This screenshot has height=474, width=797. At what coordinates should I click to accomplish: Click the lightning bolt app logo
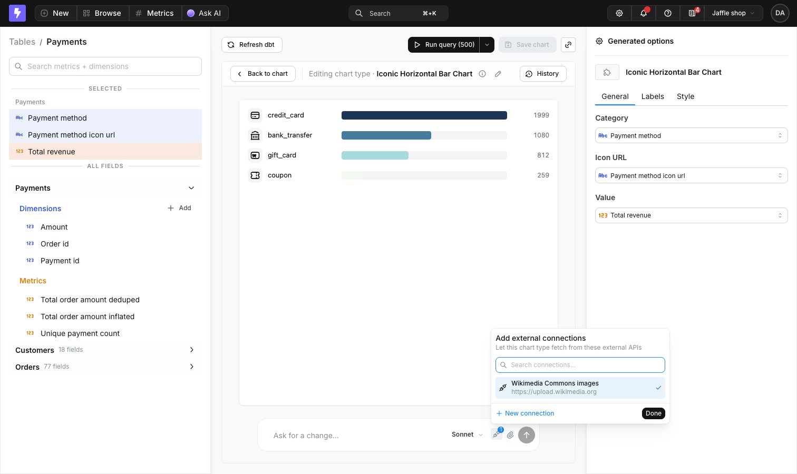(17, 13)
